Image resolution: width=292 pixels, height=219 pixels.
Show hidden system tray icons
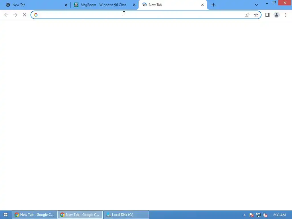pyautogui.click(x=244, y=215)
